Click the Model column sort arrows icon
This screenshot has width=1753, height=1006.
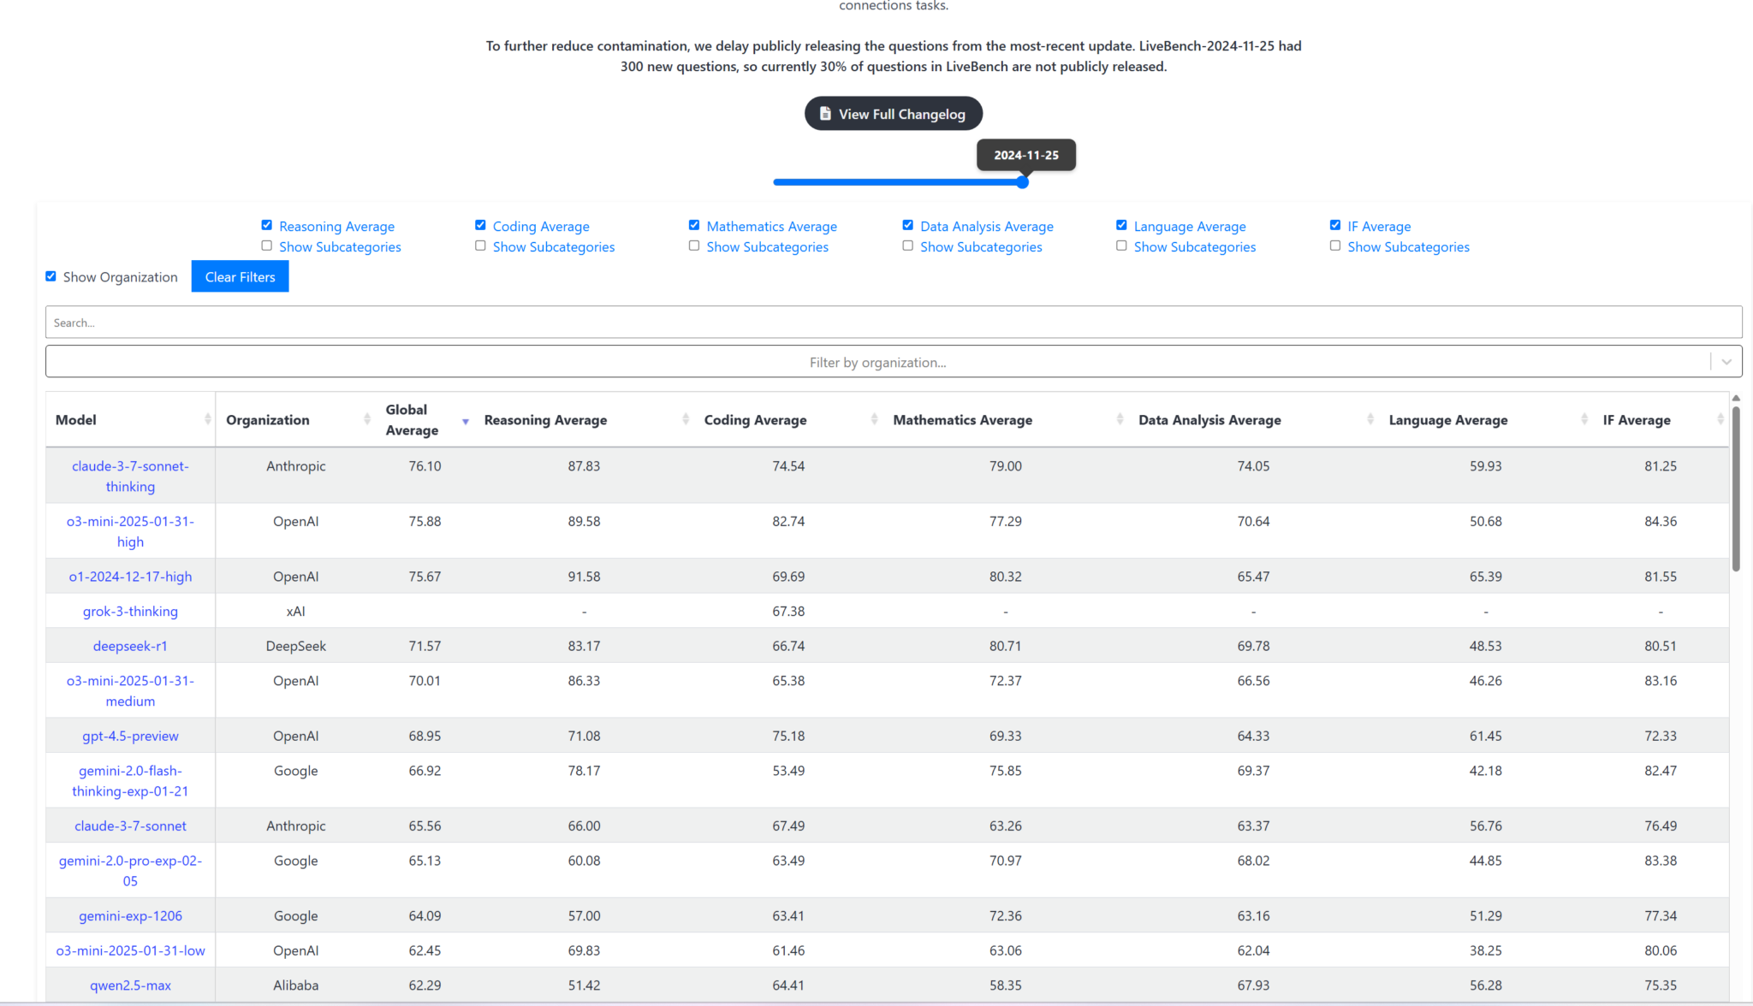point(207,419)
